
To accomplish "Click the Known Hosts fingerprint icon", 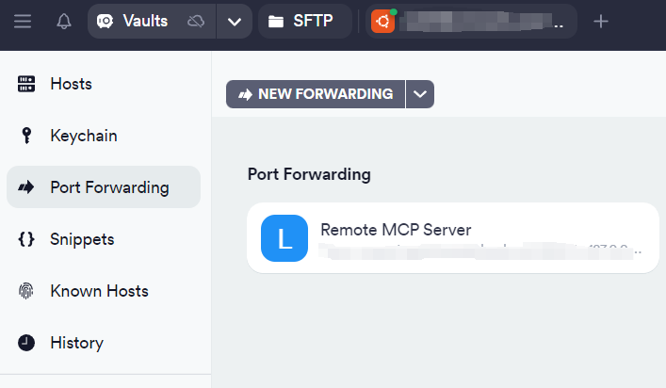I will (x=26, y=291).
